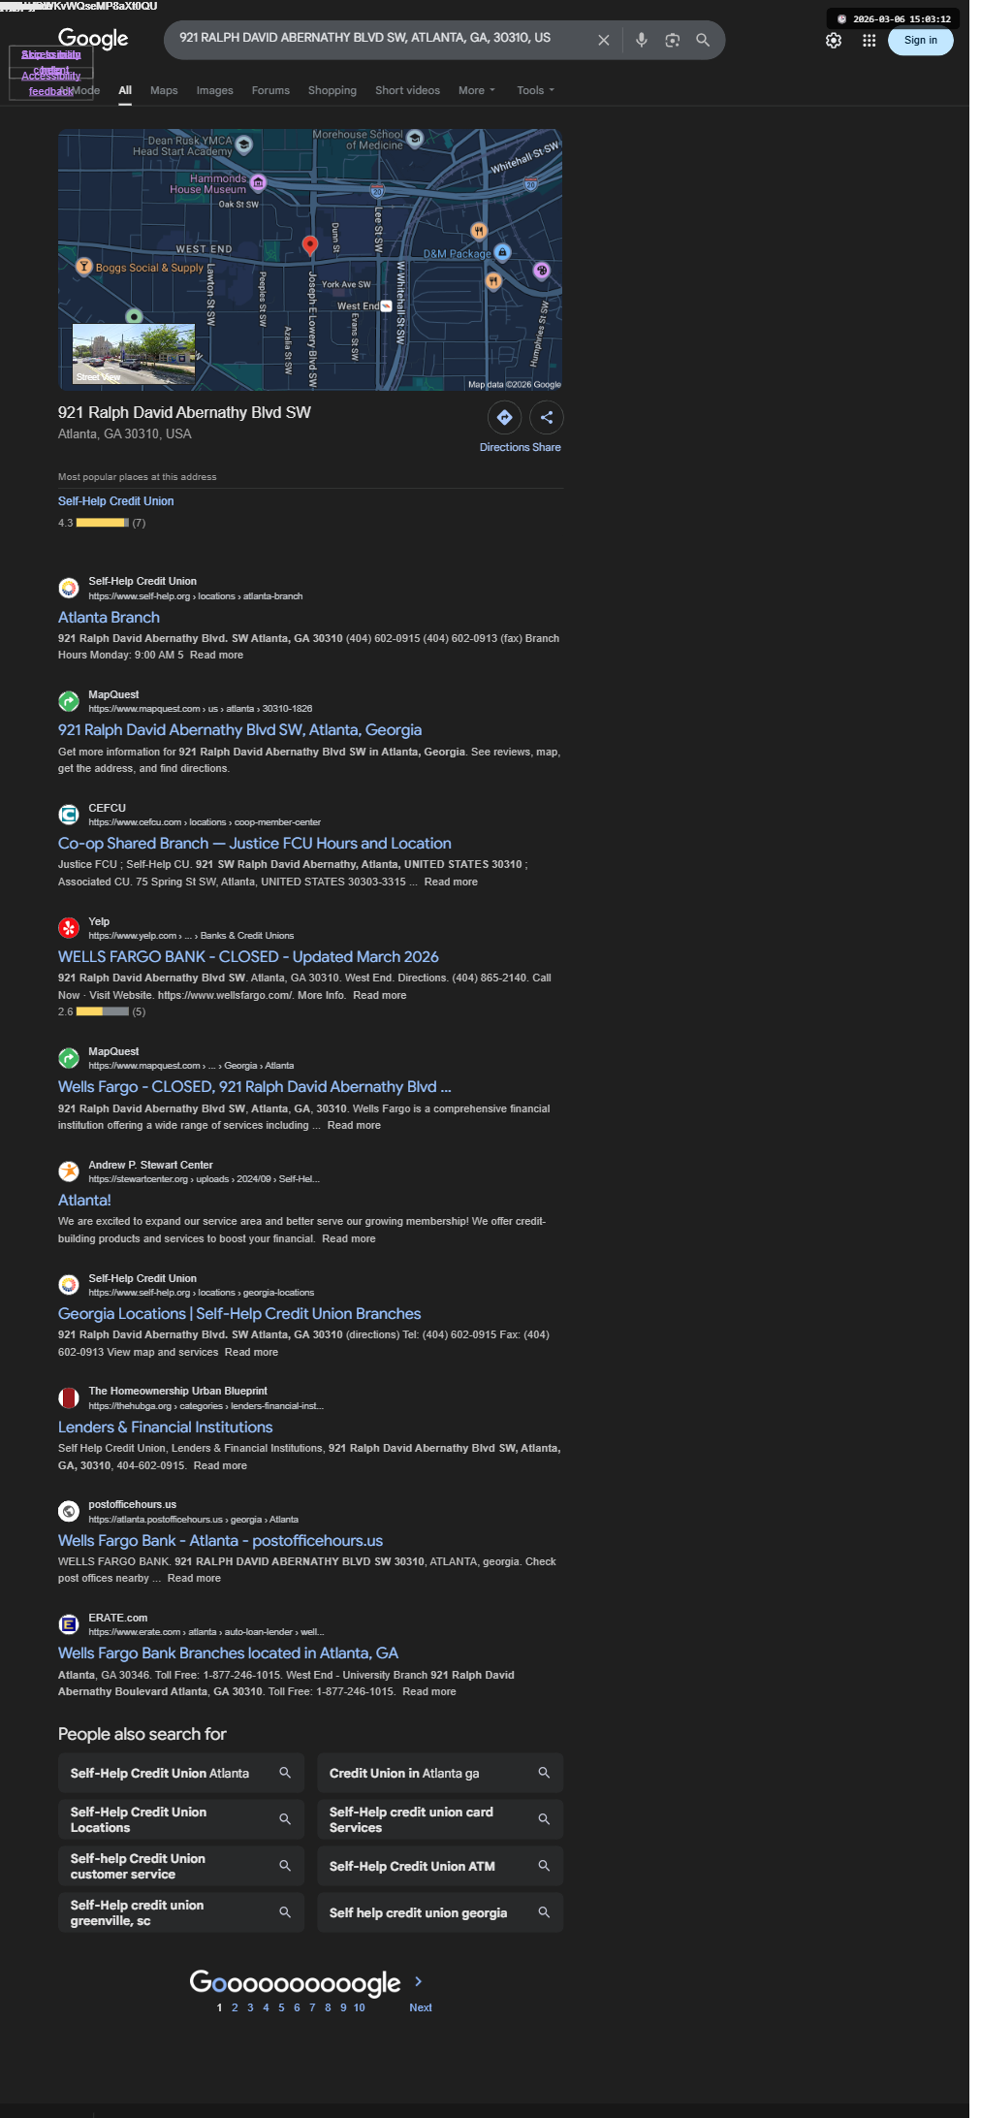Image resolution: width=981 pixels, height=2118 pixels.
Task: Search related 'Self-Help Credit Union ATM'
Action: 440,1866
